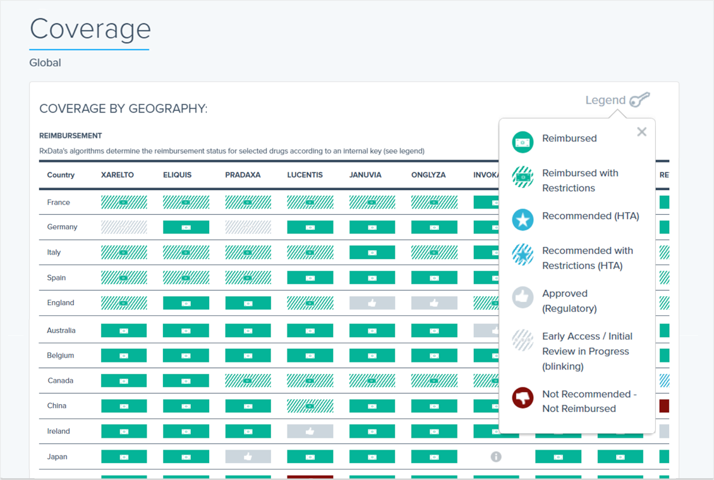Click the China dark red not-reimbursed cell
This screenshot has height=480, width=714.
point(664,406)
